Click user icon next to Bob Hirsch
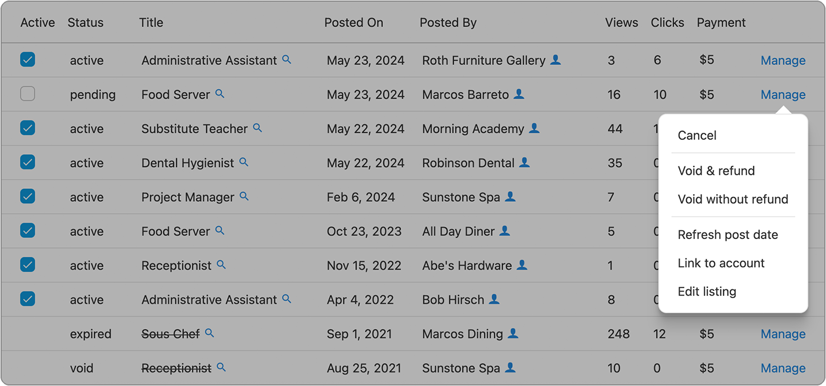 coord(494,299)
